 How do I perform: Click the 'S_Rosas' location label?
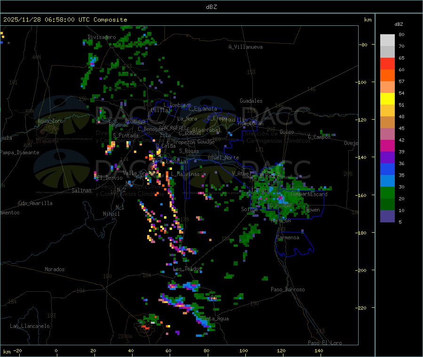click(189, 151)
